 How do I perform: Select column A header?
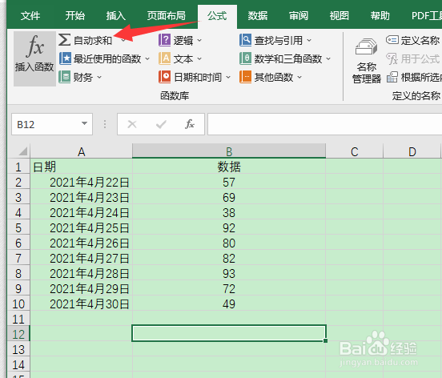81,151
